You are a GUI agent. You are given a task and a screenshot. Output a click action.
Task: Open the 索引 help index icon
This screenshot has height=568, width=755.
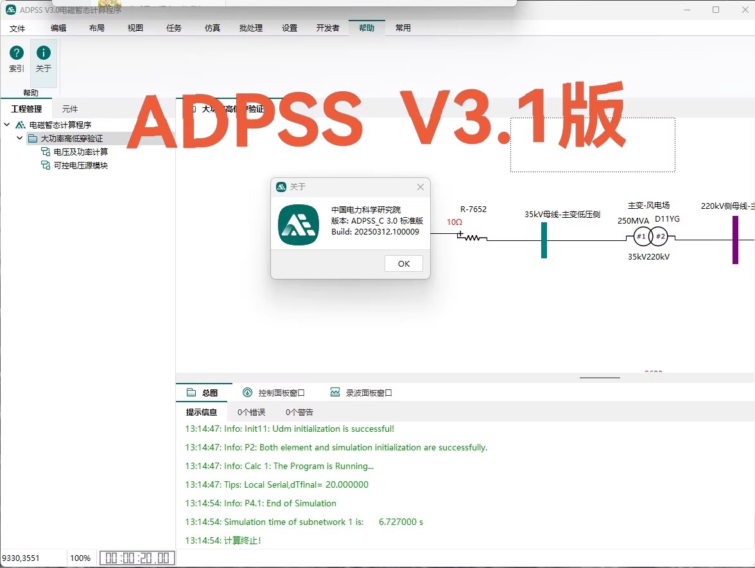17,53
